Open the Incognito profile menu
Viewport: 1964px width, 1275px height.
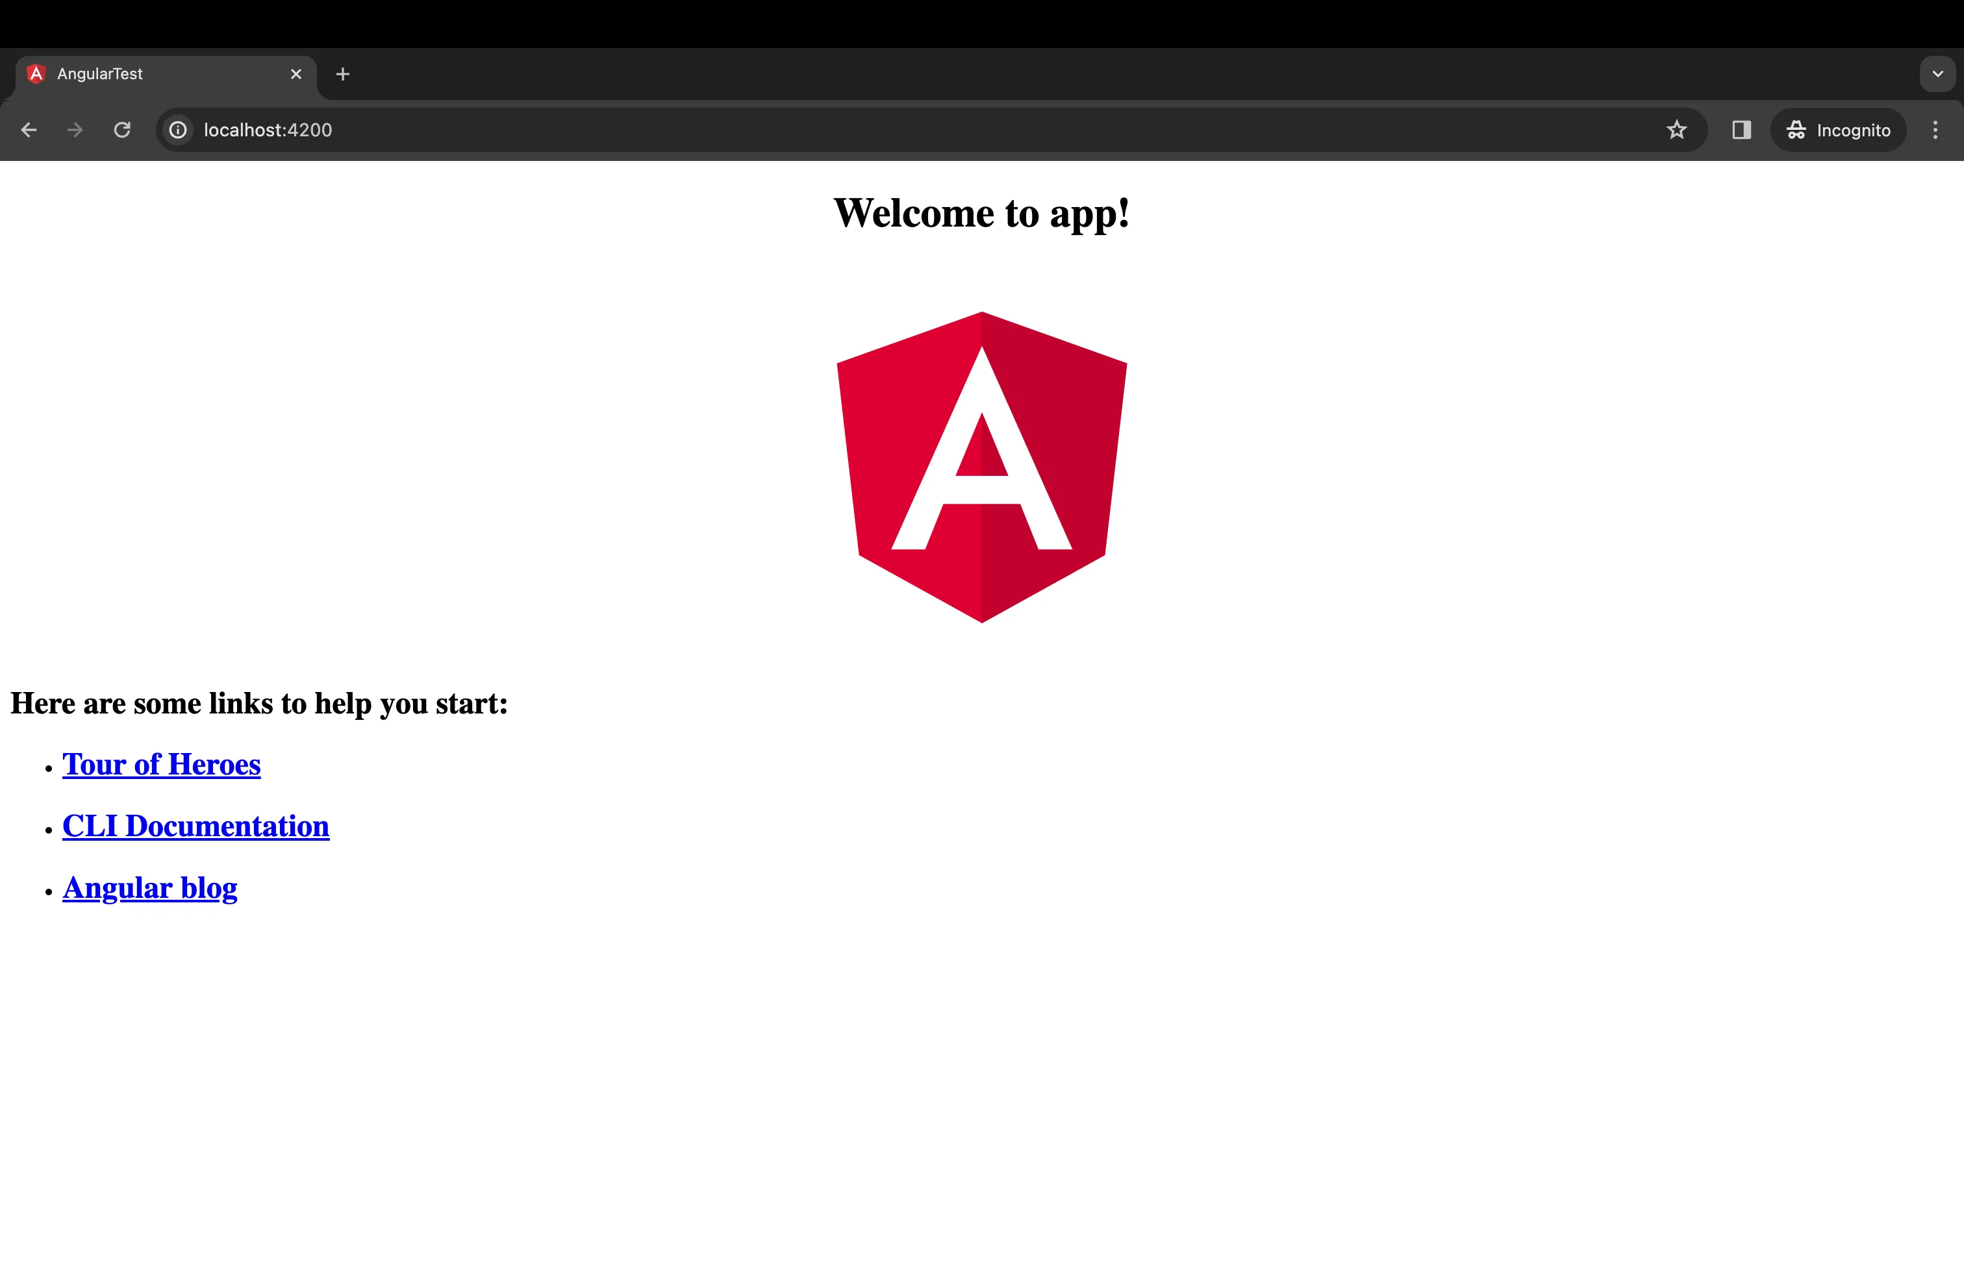pos(1838,130)
